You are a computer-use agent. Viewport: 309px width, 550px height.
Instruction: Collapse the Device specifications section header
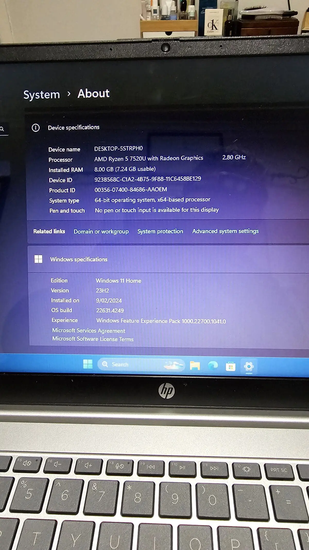click(167, 127)
